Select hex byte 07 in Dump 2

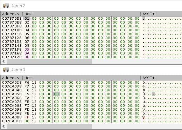point(27,42)
